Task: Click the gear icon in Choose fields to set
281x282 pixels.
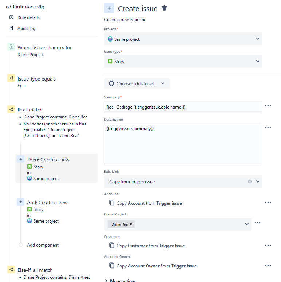Action: pos(112,83)
